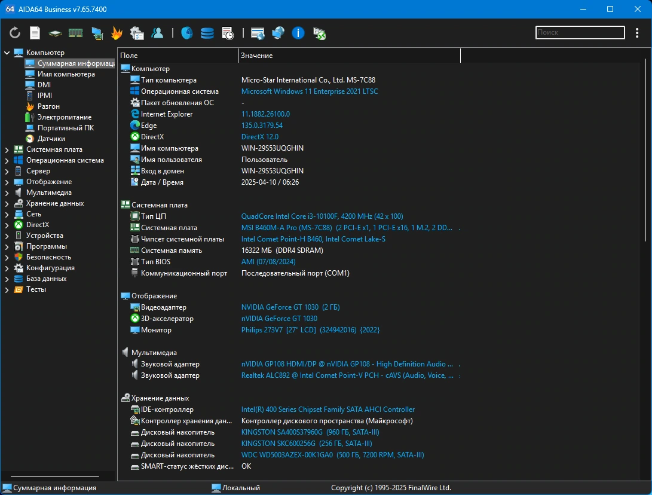This screenshot has width=652, height=495.
Task: Open the blue database stack icon
Action: tap(207, 33)
